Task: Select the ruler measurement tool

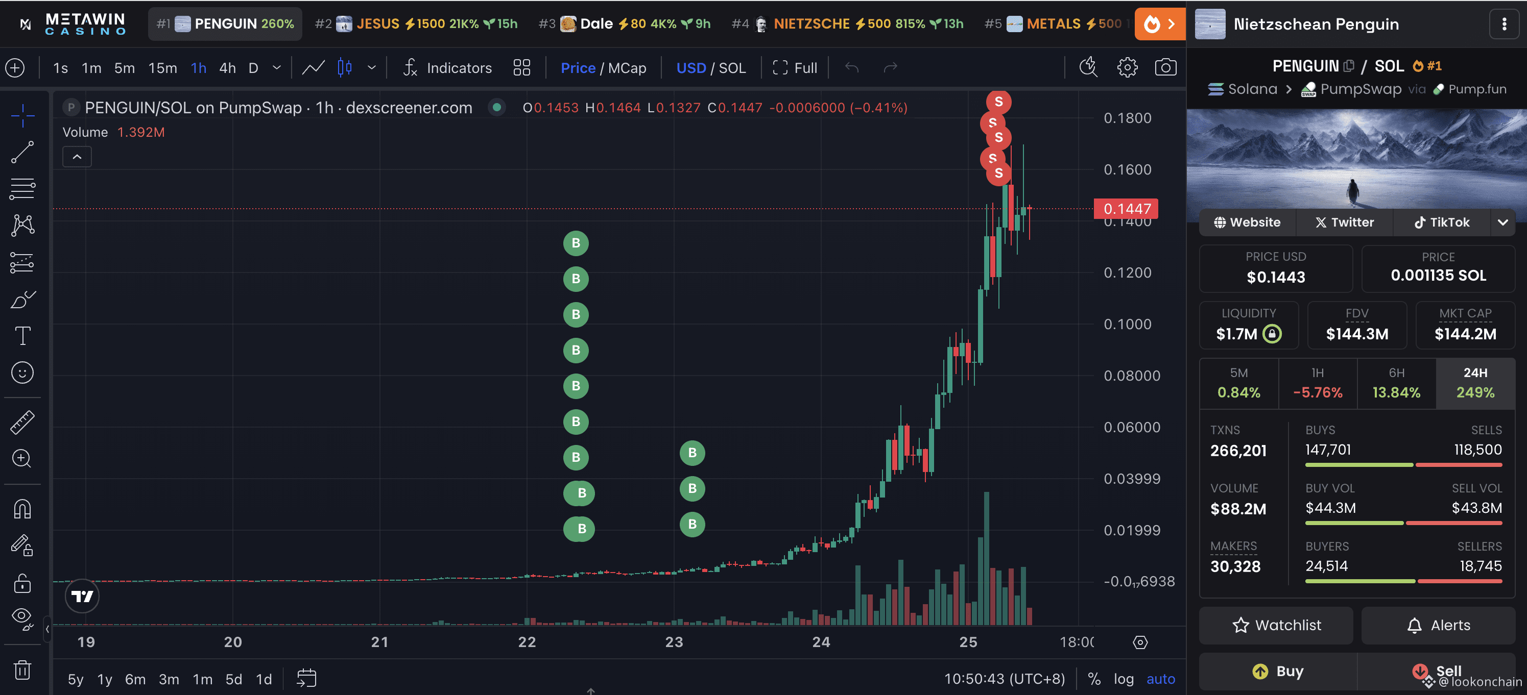Action: click(22, 422)
